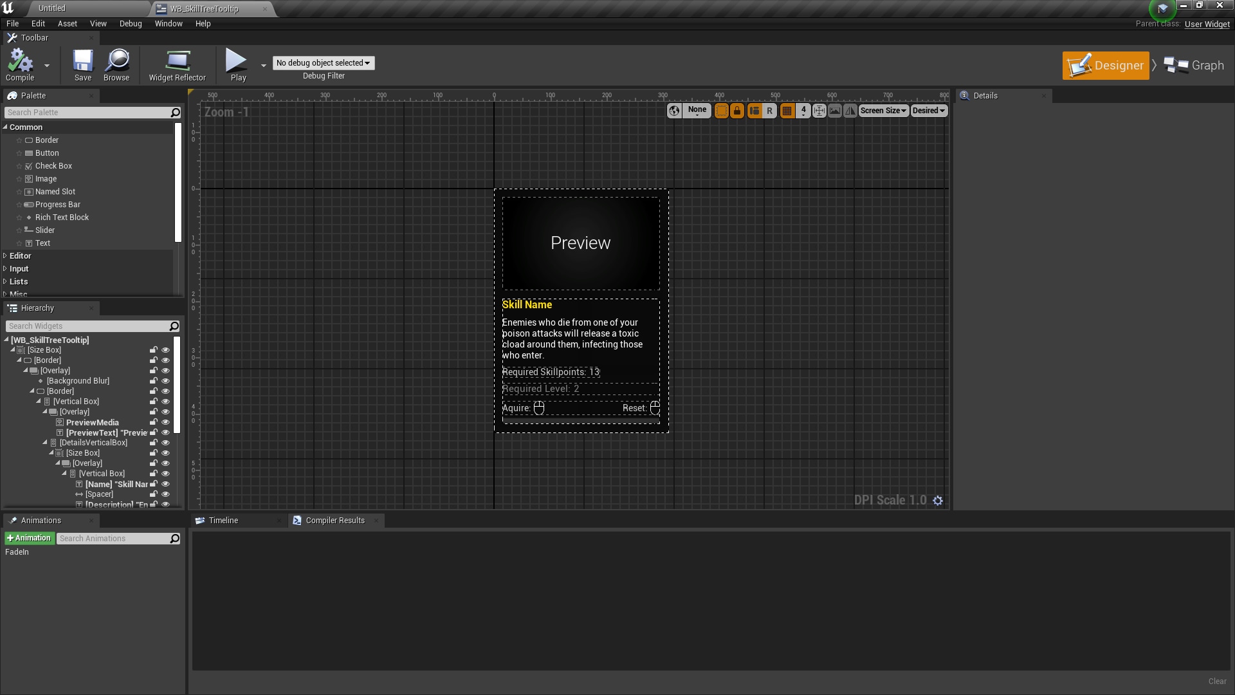Click the localization preview globe icon
Image resolution: width=1235 pixels, height=695 pixels.
click(674, 110)
